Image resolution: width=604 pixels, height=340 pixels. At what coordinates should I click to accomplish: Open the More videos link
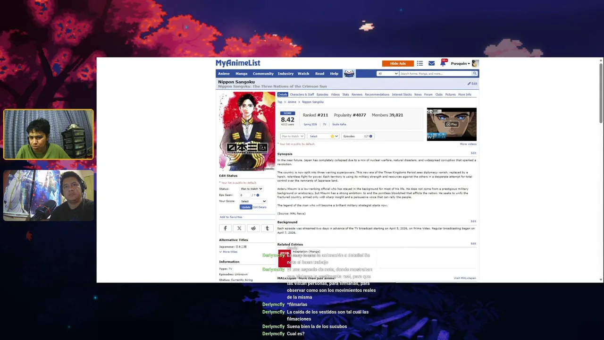click(468, 144)
